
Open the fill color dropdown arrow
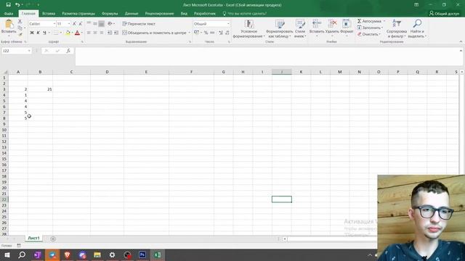click(x=72, y=33)
